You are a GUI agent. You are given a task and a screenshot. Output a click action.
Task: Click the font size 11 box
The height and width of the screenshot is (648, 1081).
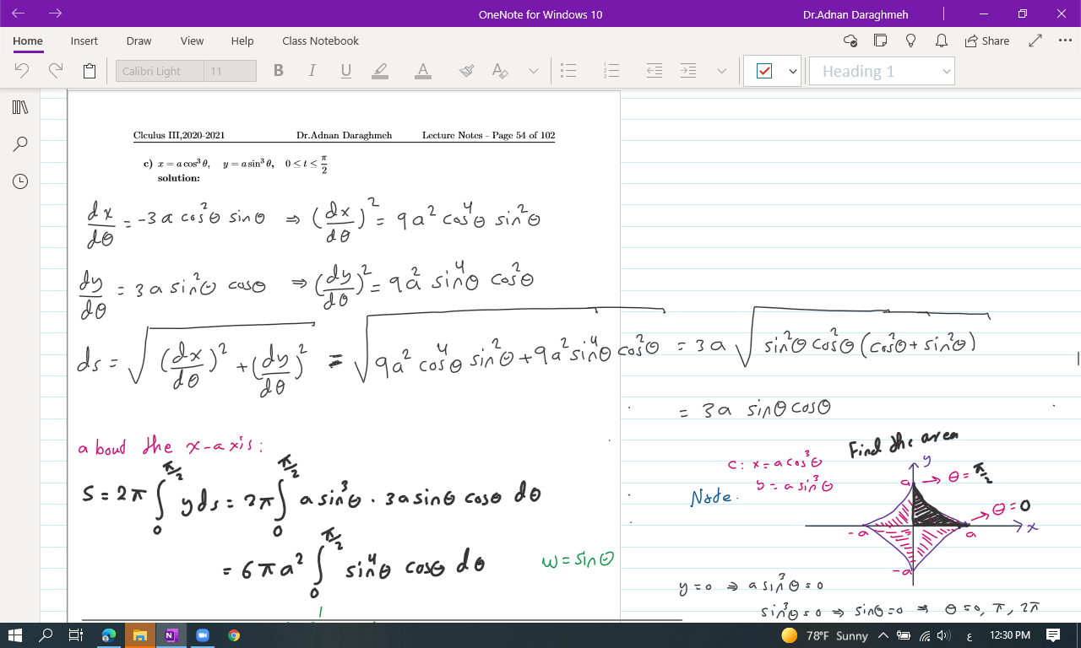click(x=230, y=72)
